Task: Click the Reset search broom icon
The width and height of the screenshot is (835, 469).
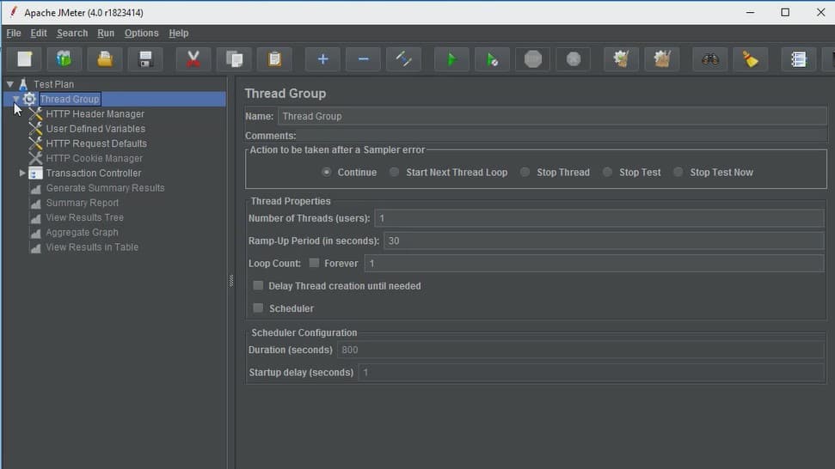Action: pyautogui.click(x=751, y=59)
